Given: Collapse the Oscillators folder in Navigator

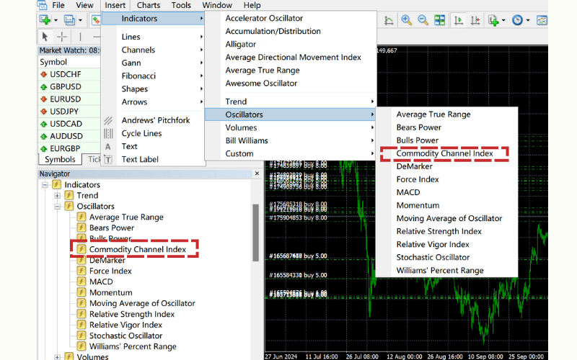Looking at the screenshot, I should (58, 207).
